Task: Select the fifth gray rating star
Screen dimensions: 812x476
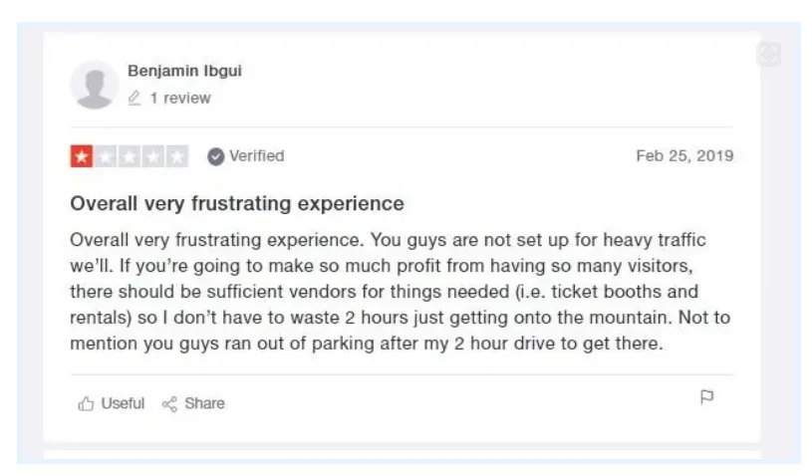Action: point(176,156)
